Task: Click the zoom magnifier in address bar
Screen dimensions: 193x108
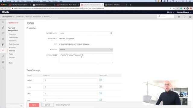Action: 171,8
